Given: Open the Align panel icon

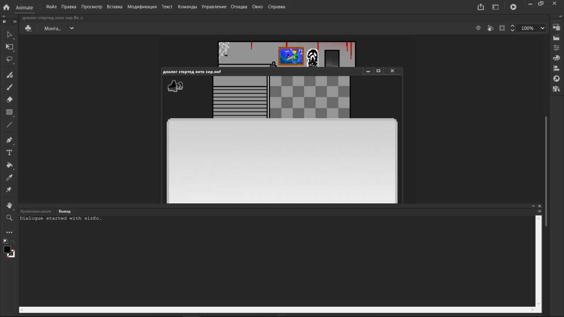Looking at the screenshot, I should [556, 68].
